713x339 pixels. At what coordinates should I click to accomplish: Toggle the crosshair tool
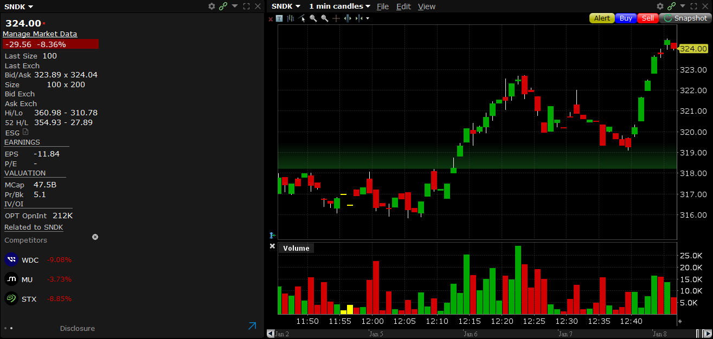coord(336,18)
